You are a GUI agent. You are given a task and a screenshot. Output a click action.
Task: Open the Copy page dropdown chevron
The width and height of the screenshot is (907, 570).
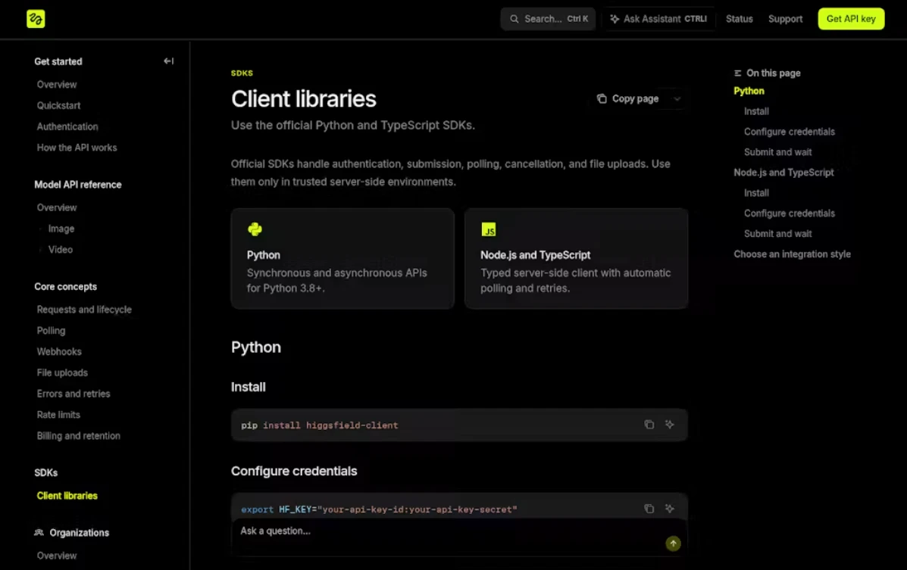677,99
